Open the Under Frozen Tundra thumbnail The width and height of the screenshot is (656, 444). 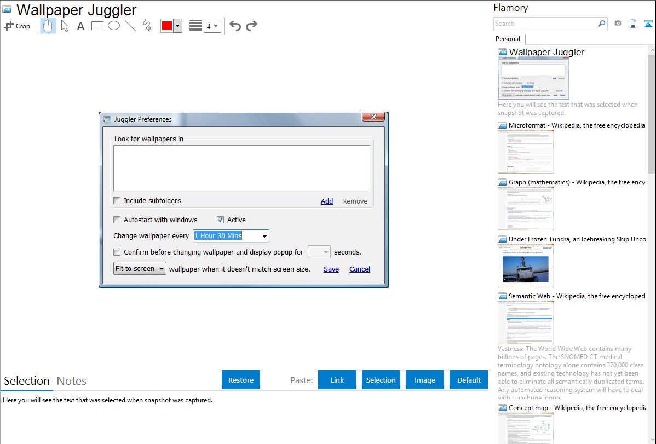pyautogui.click(x=526, y=266)
